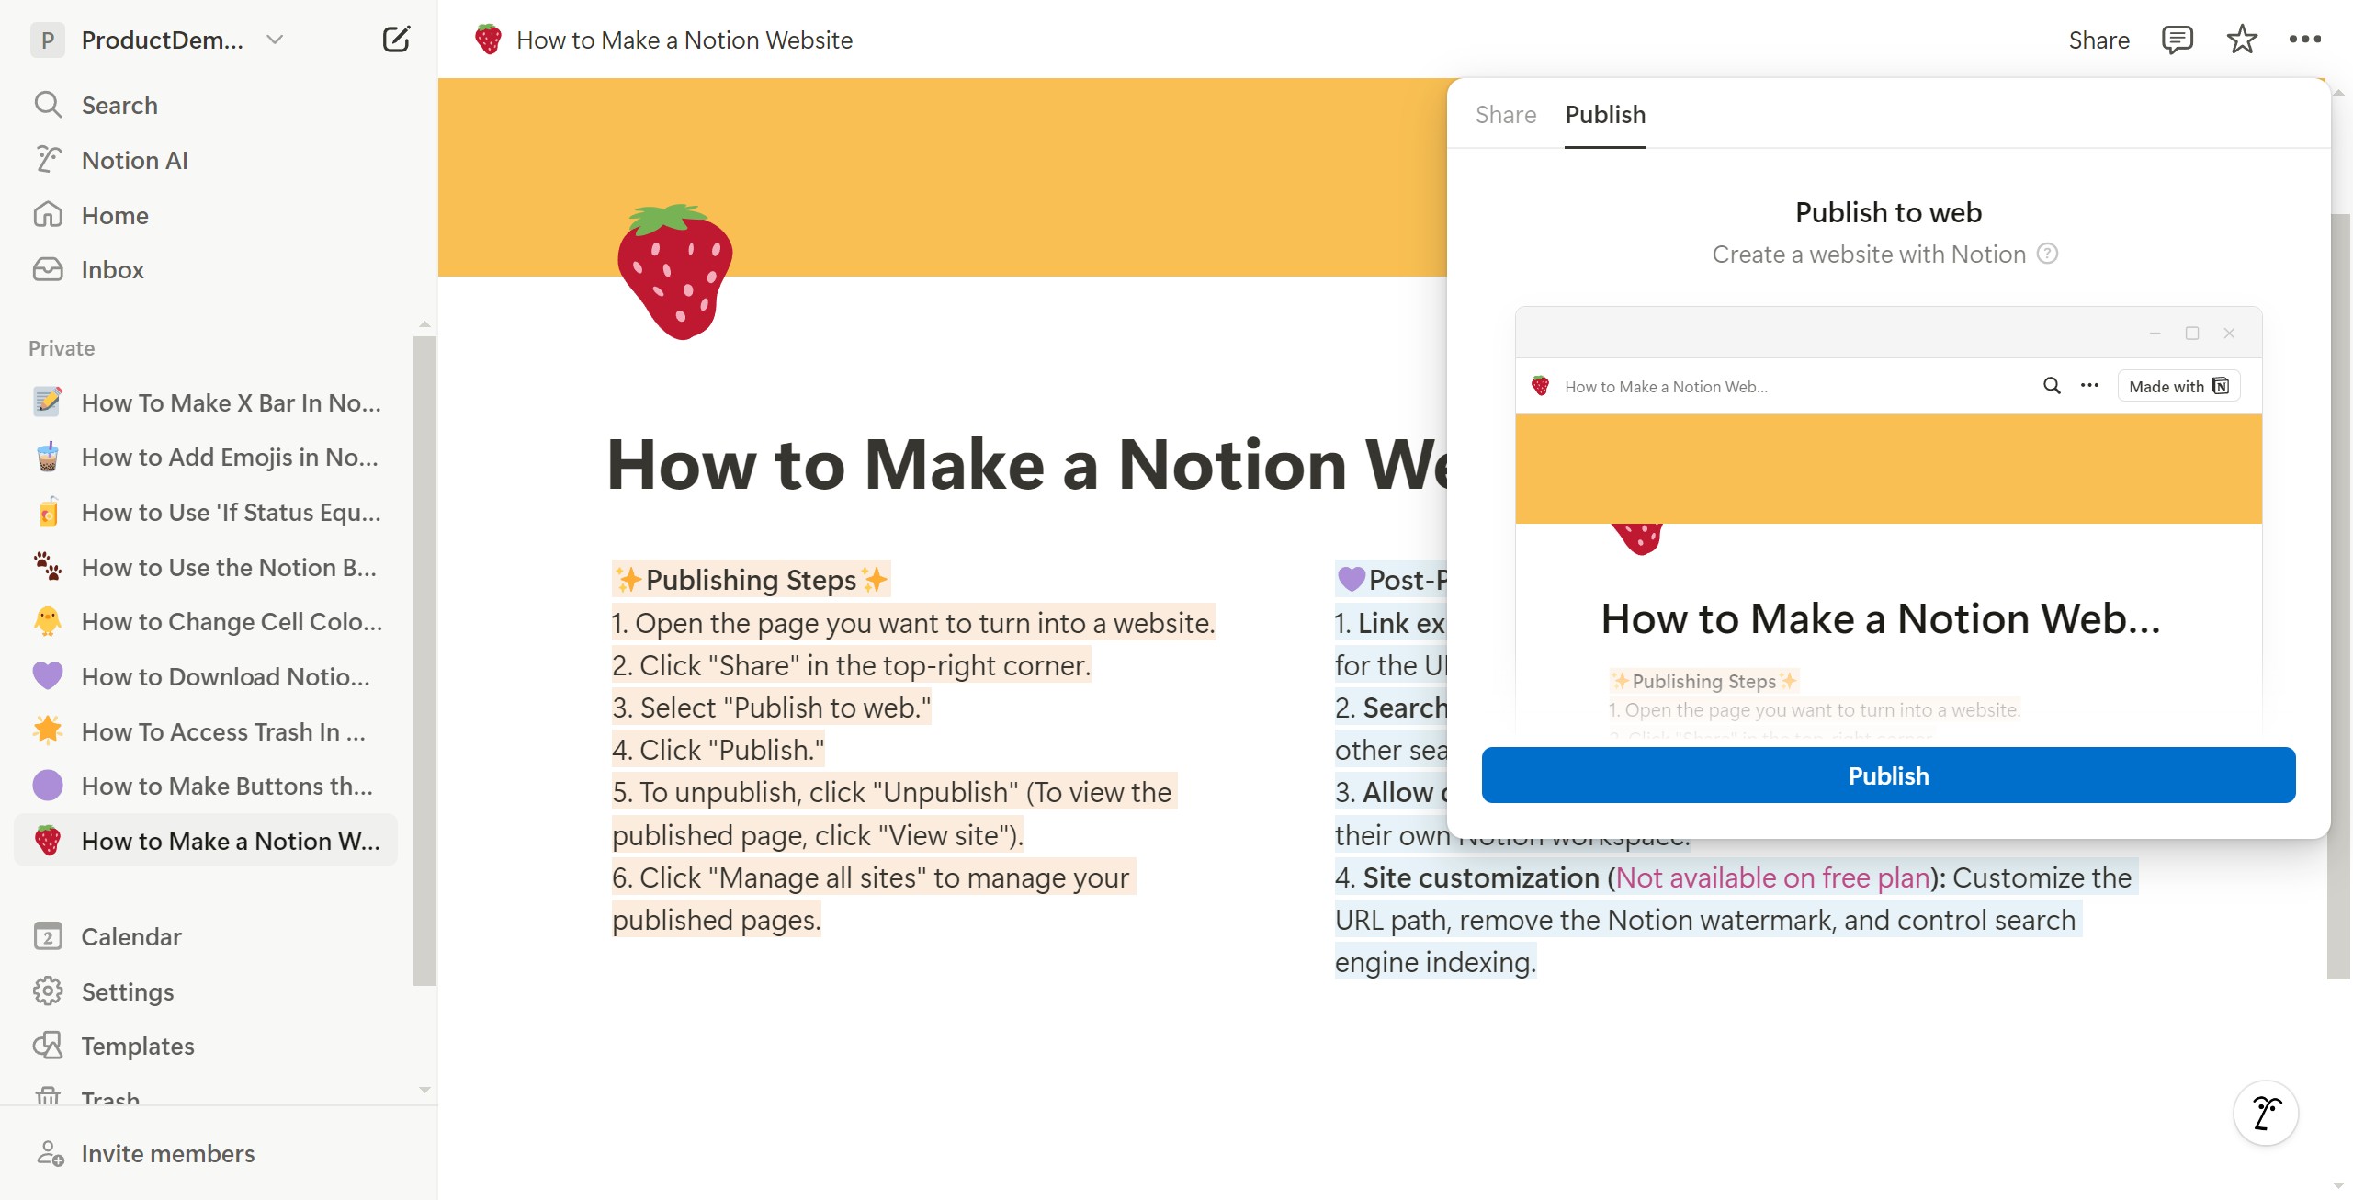This screenshot has width=2353, height=1200.
Task: Open 'How To Make X Bar In No...' page
Action: [207, 402]
